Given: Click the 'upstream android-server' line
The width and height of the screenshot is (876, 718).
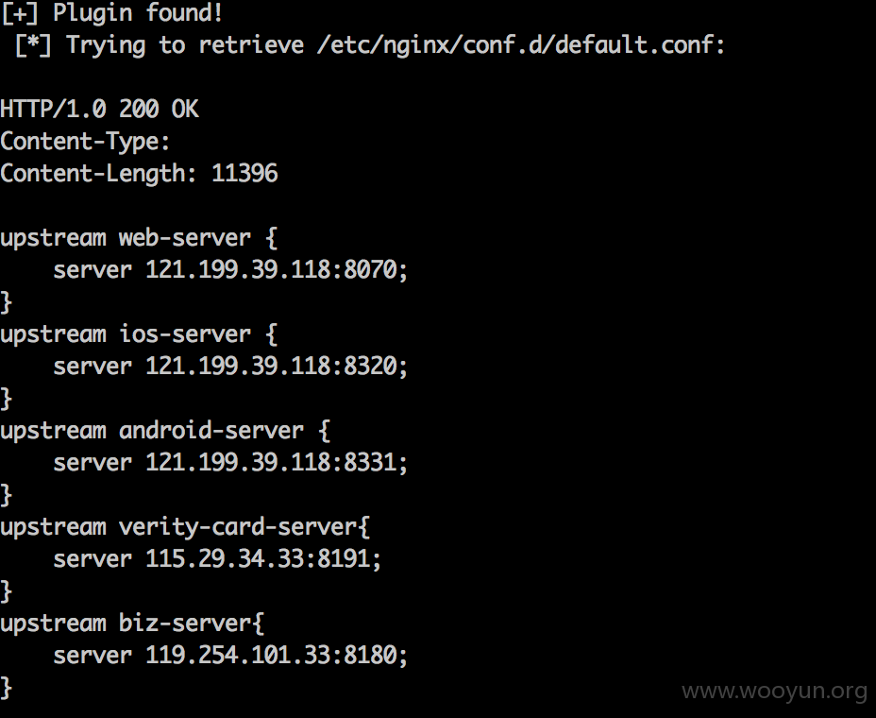Looking at the screenshot, I should click(x=165, y=431).
